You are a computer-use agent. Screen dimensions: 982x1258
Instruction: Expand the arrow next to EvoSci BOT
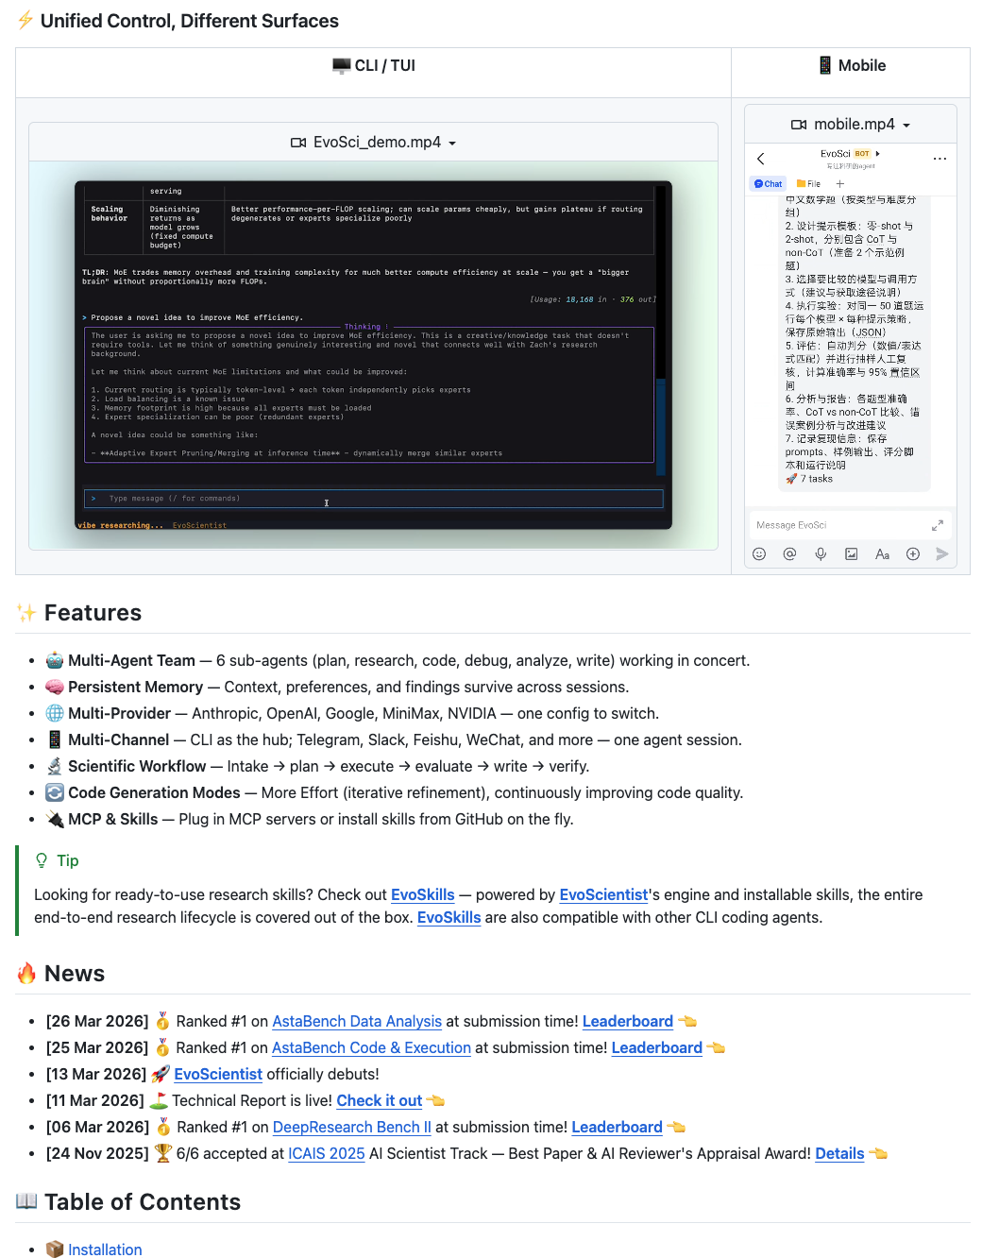[878, 153]
